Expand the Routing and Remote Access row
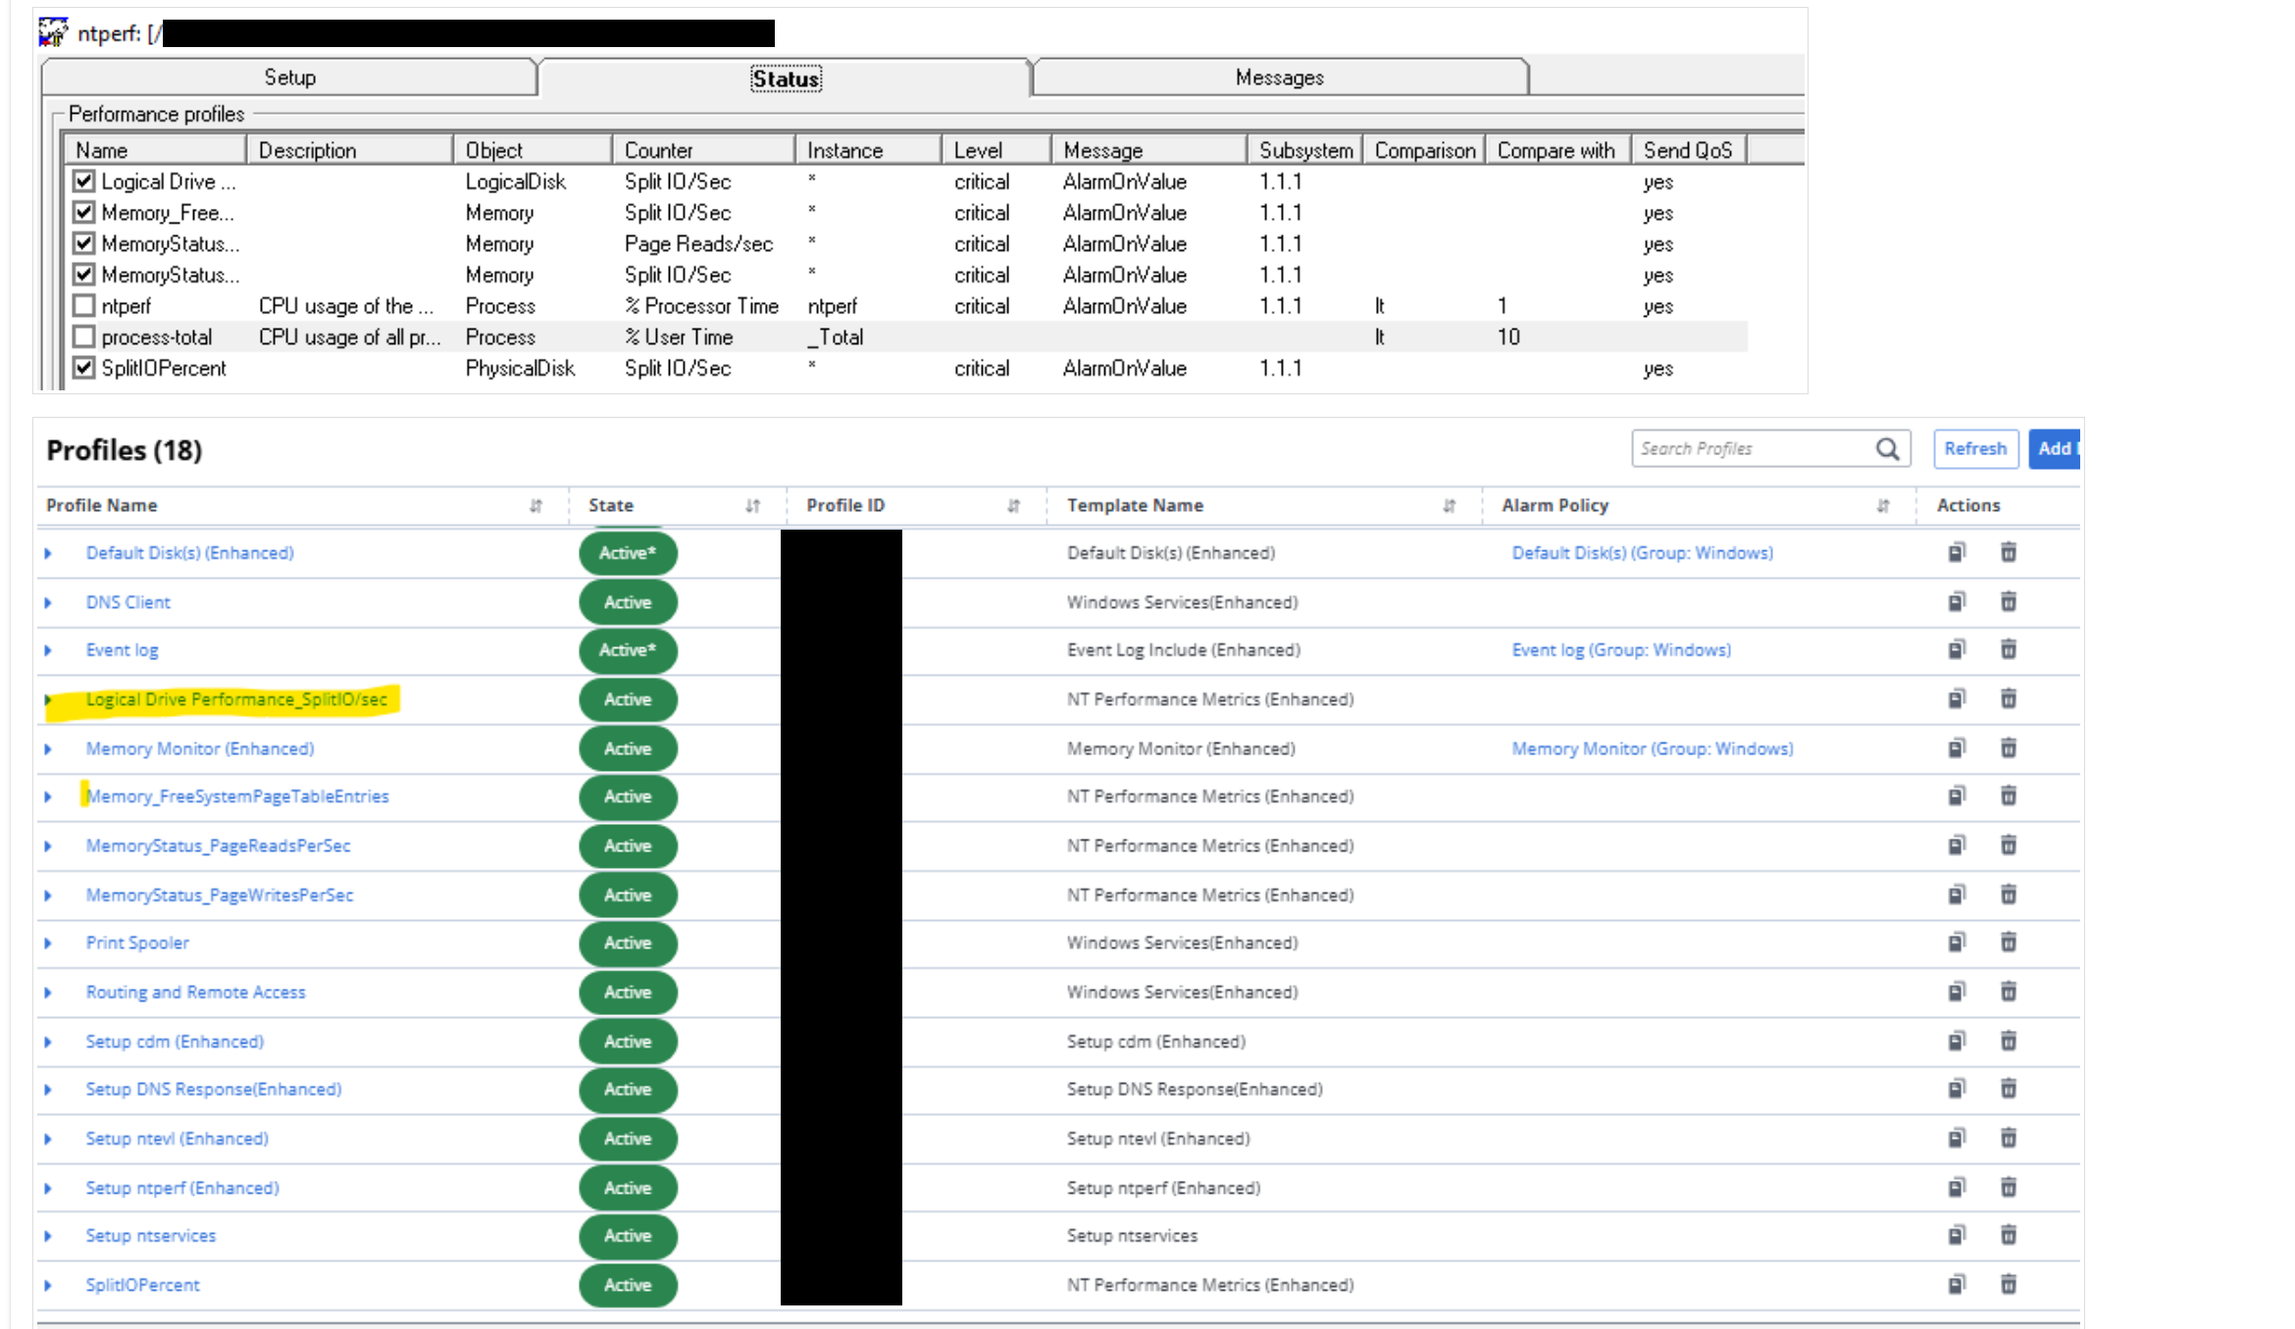This screenshot has width=2295, height=1329. [x=48, y=993]
